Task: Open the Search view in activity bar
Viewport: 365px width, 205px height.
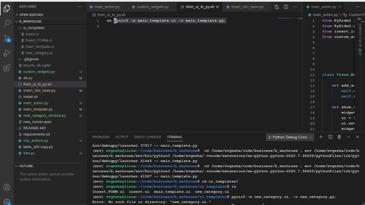Action: [7, 23]
